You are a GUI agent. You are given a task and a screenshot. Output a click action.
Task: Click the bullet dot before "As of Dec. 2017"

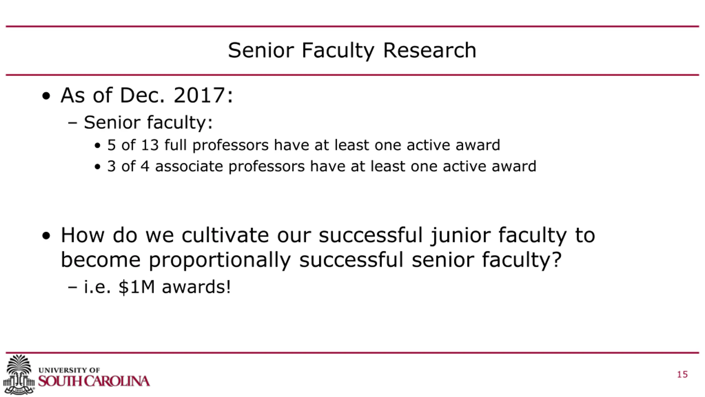coord(46,96)
